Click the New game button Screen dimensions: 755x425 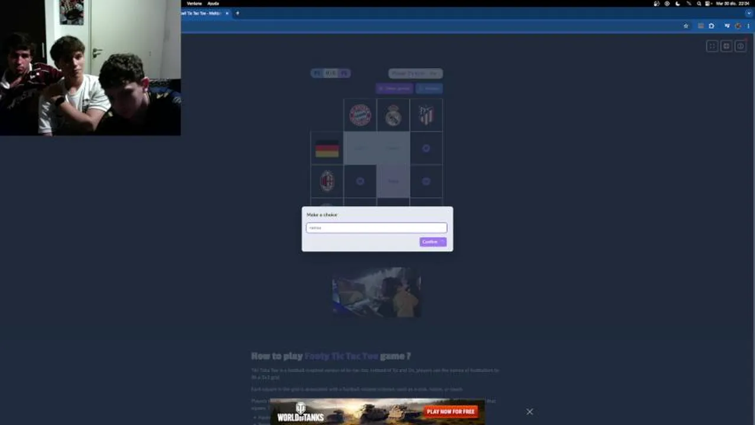394,89
